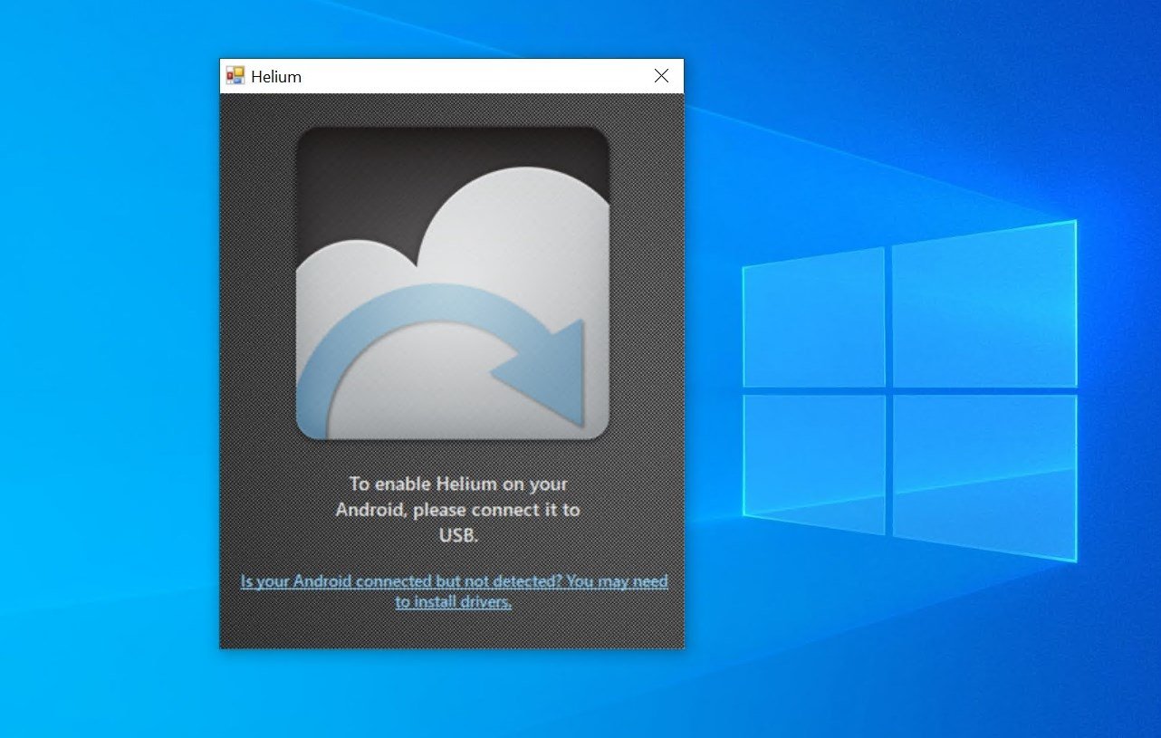
Task: Close the Helium window
Action: (x=661, y=76)
